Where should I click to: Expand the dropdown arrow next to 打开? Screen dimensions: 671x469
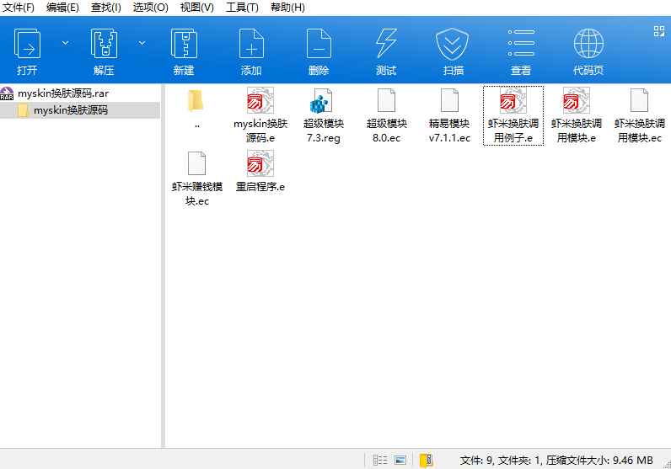pos(65,43)
